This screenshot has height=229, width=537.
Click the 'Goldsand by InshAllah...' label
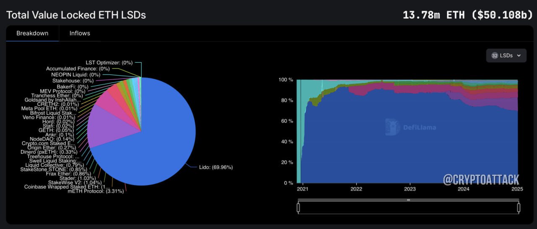point(53,100)
